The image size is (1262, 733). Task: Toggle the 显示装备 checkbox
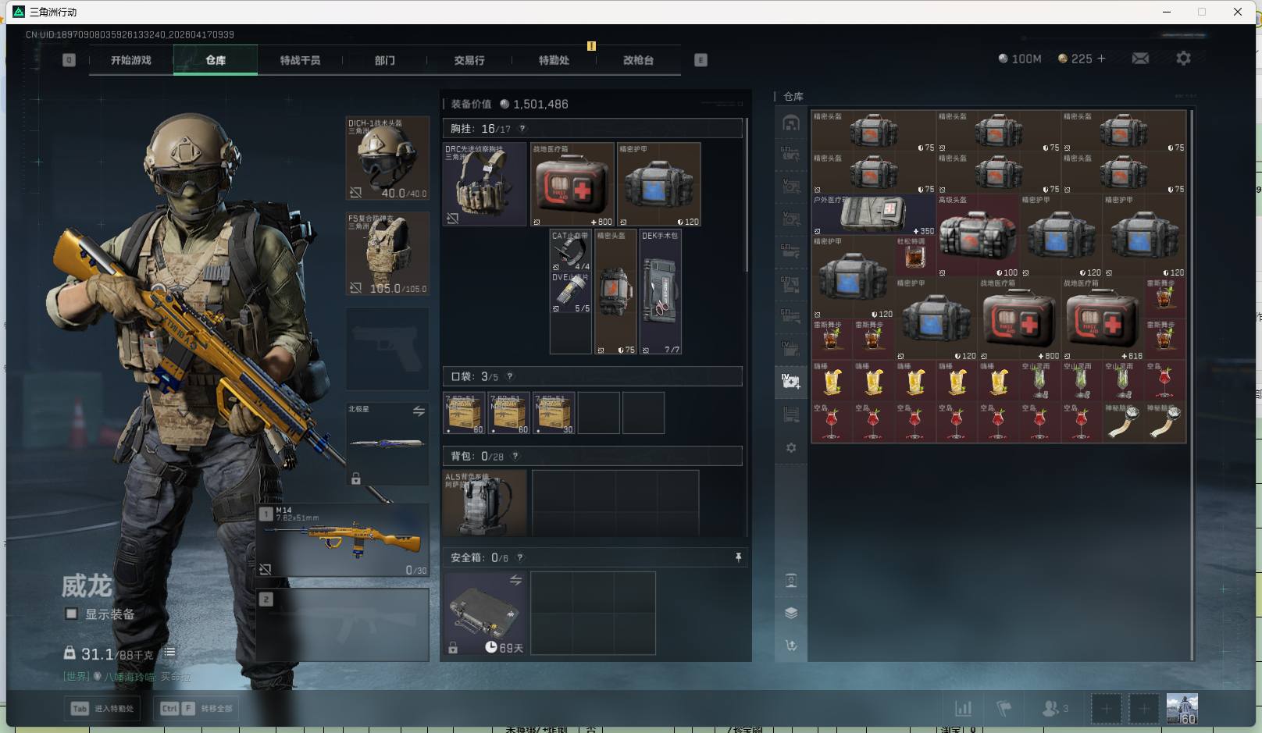click(72, 614)
